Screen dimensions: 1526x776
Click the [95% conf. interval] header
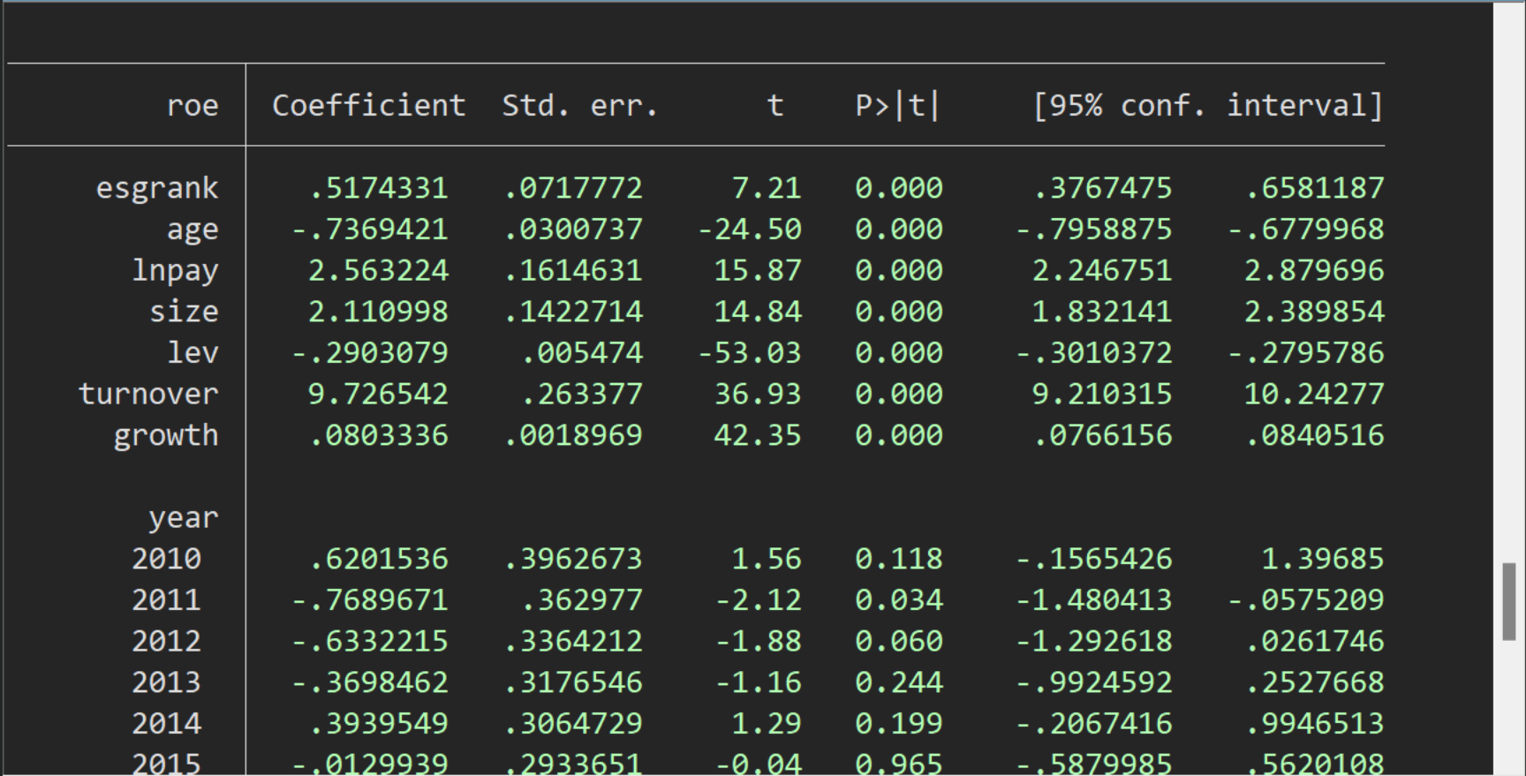point(1207,106)
